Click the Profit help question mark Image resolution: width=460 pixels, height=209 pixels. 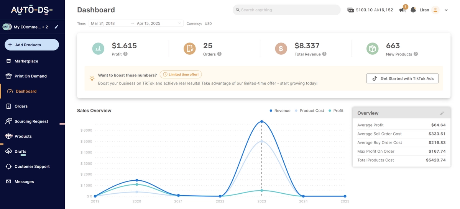pyautogui.click(x=125, y=54)
